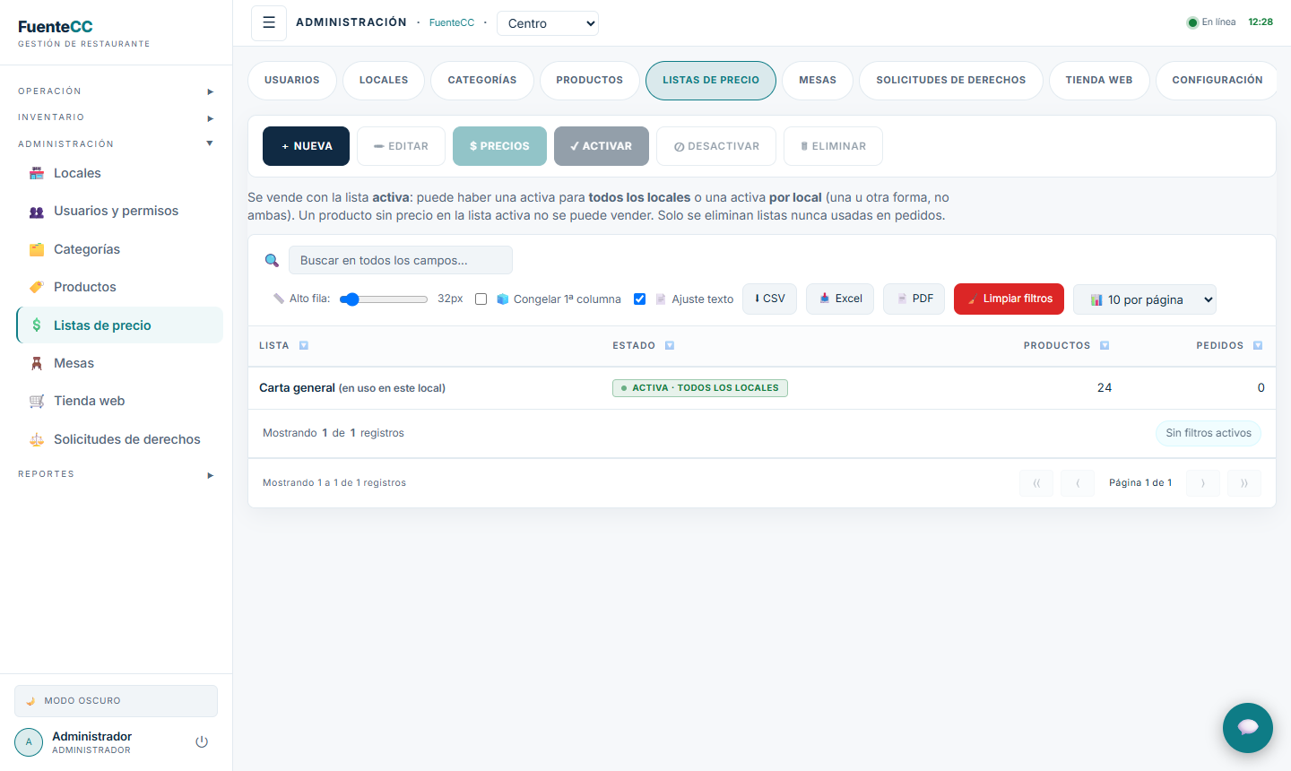Collapse the Administración sidebar section

pyautogui.click(x=116, y=143)
